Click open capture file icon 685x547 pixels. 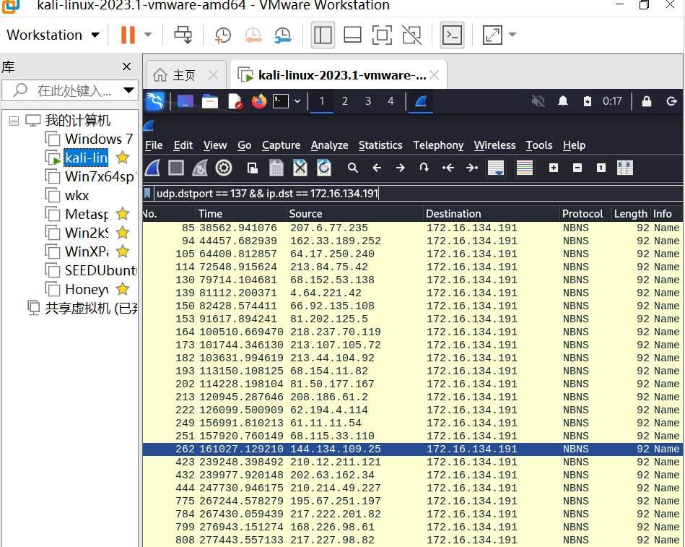(253, 168)
